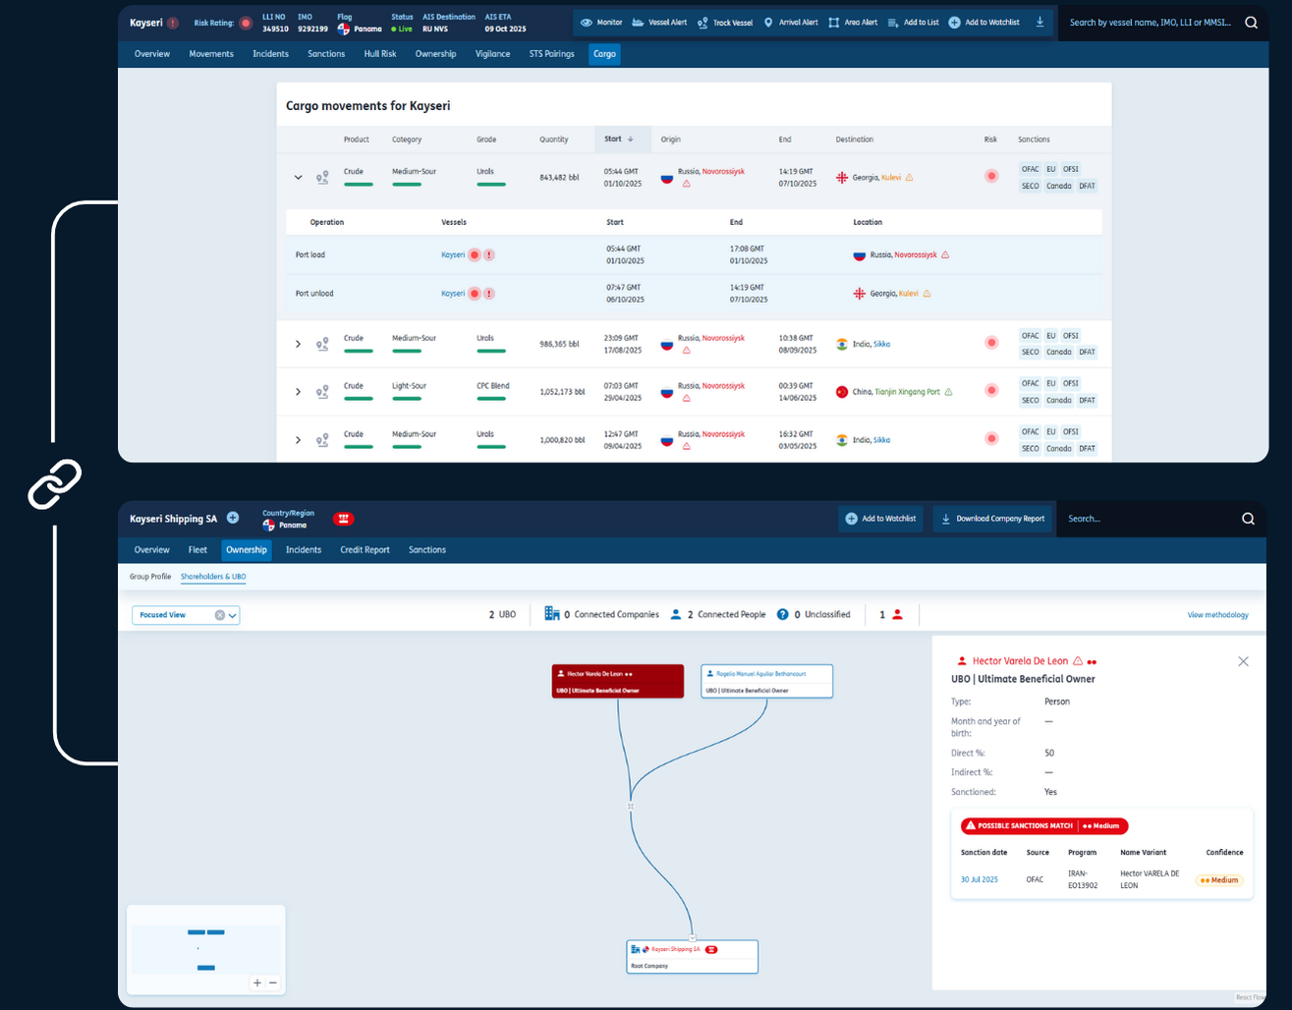
Task: Click plus icon beside Kayseri Shipping SA
Action: (x=233, y=518)
